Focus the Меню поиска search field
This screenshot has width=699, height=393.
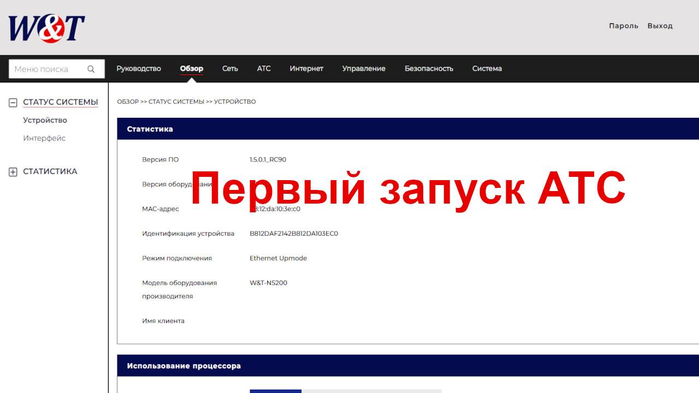tap(57, 69)
